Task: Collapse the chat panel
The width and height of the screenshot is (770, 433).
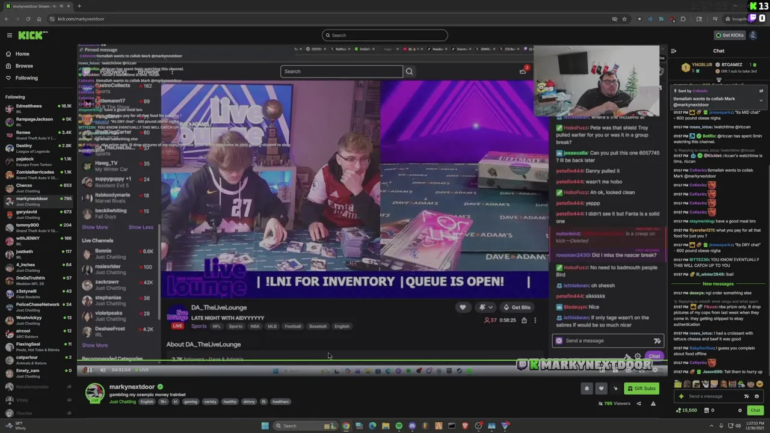Action: [674, 51]
